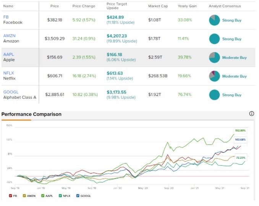
Task: Click Facebook's $424.89 price target
Action: click(115, 17)
